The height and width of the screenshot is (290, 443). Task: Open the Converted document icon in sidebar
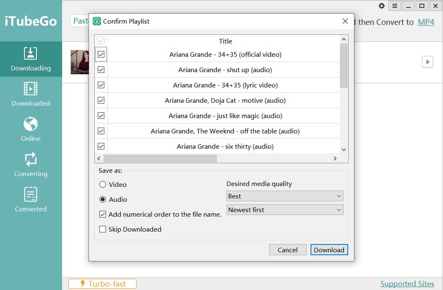point(31,194)
